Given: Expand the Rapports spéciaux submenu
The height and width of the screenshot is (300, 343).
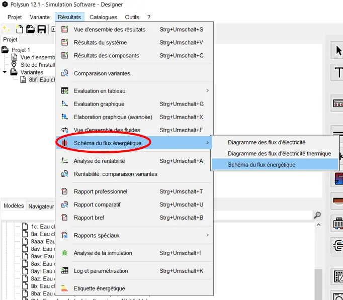Looking at the screenshot, I should pos(207,235).
